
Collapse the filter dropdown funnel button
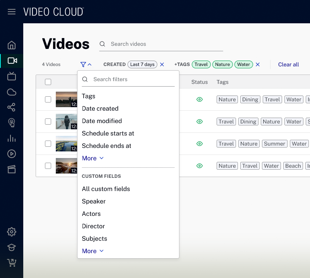point(86,64)
